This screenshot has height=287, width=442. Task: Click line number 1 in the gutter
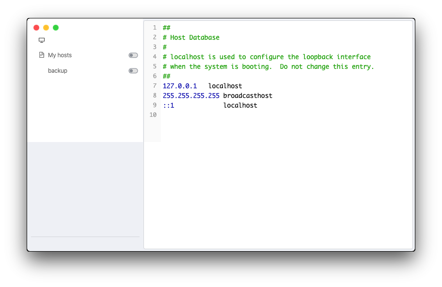click(155, 28)
